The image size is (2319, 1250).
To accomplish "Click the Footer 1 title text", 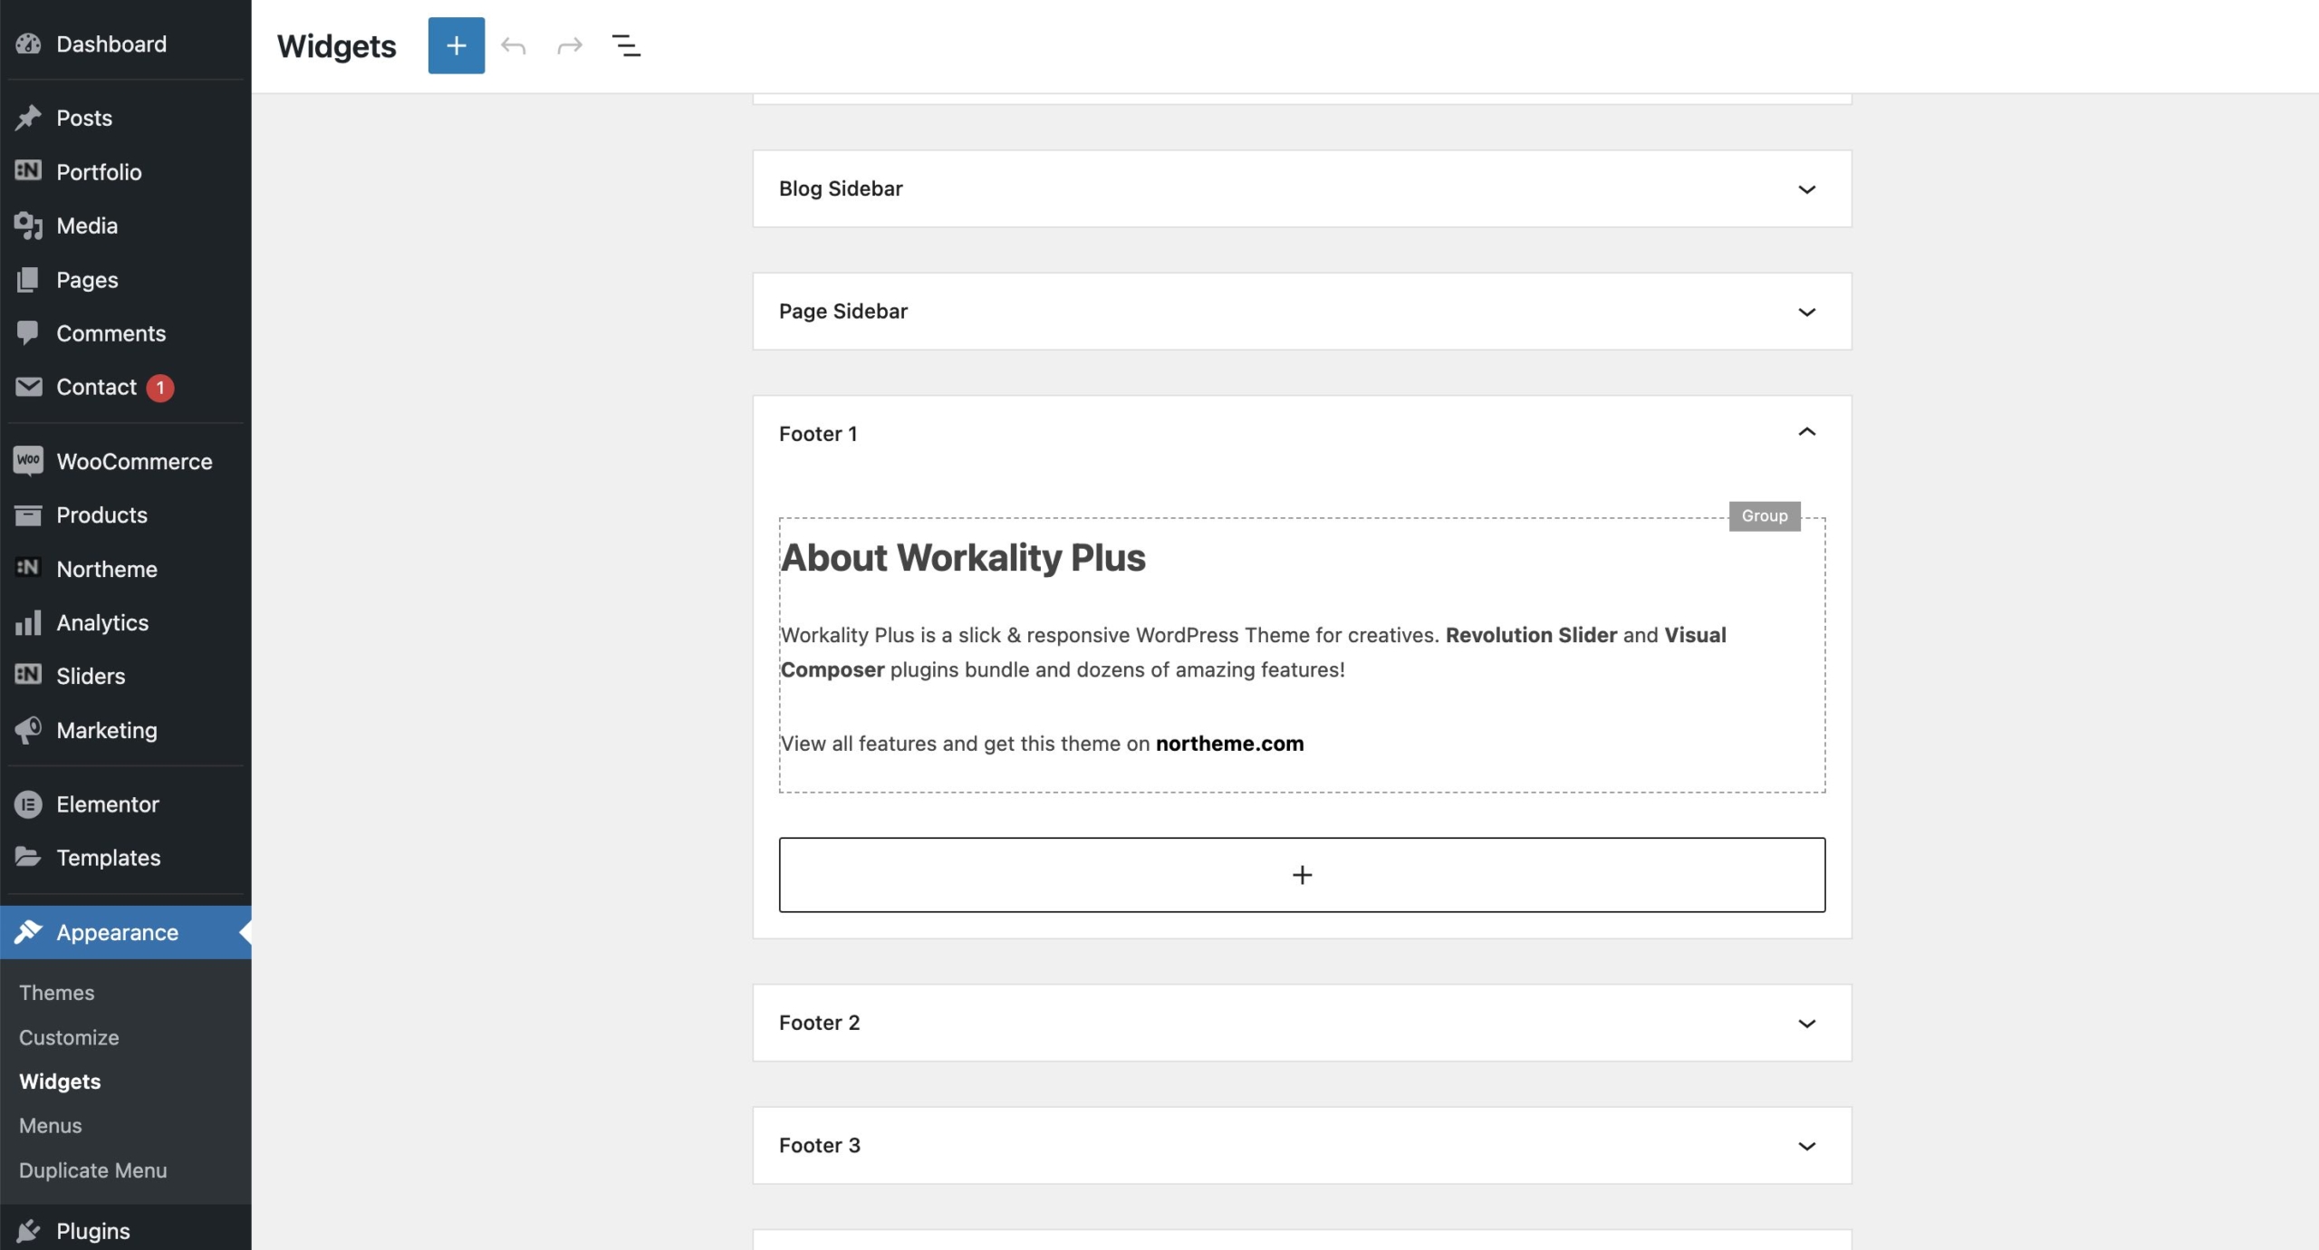I will (x=818, y=433).
